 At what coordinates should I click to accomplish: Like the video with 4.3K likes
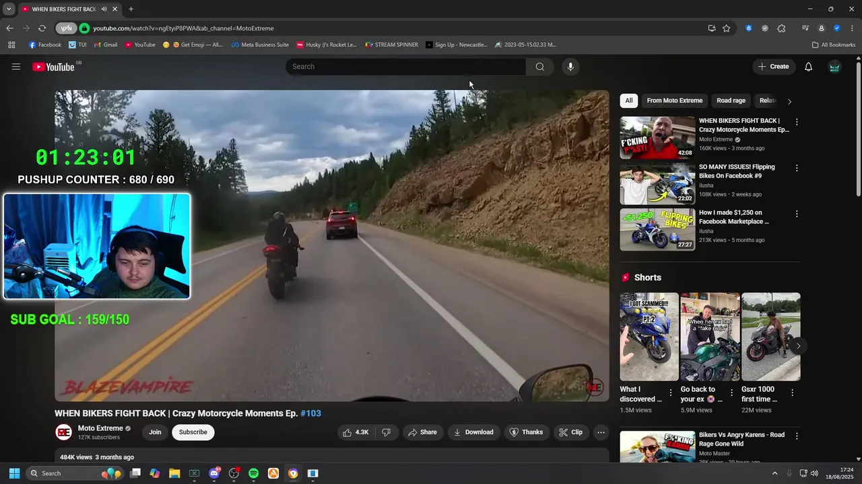[x=356, y=432]
